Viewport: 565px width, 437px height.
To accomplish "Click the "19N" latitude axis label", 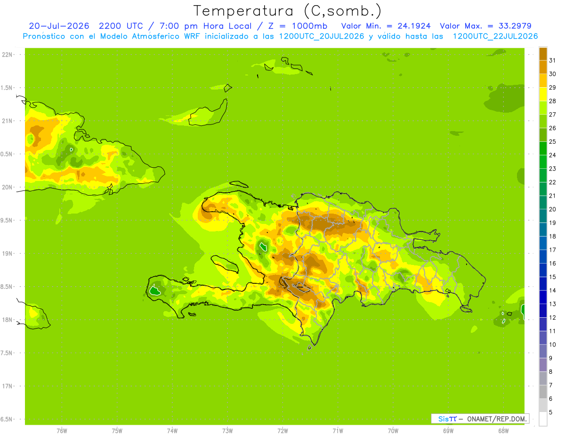I will [7, 254].
